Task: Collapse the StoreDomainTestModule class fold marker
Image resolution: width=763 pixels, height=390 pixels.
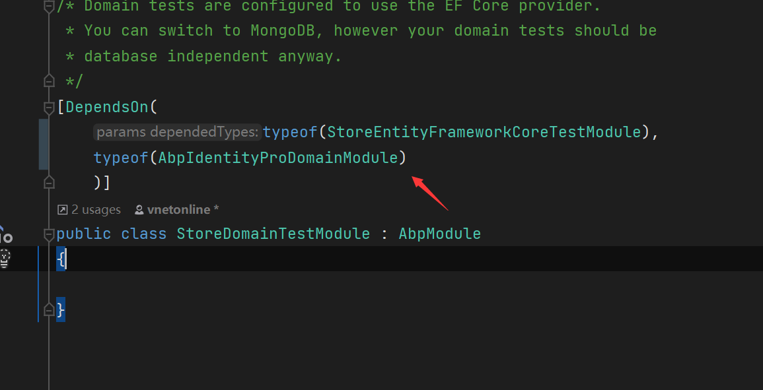Action: [48, 234]
